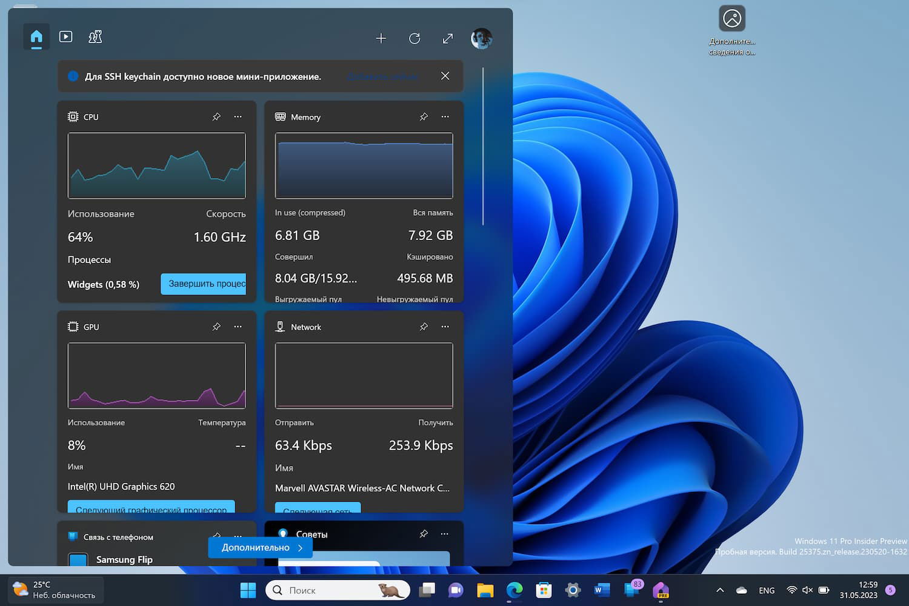Open taskbar app with 83 badge
The image size is (909, 606).
632,590
